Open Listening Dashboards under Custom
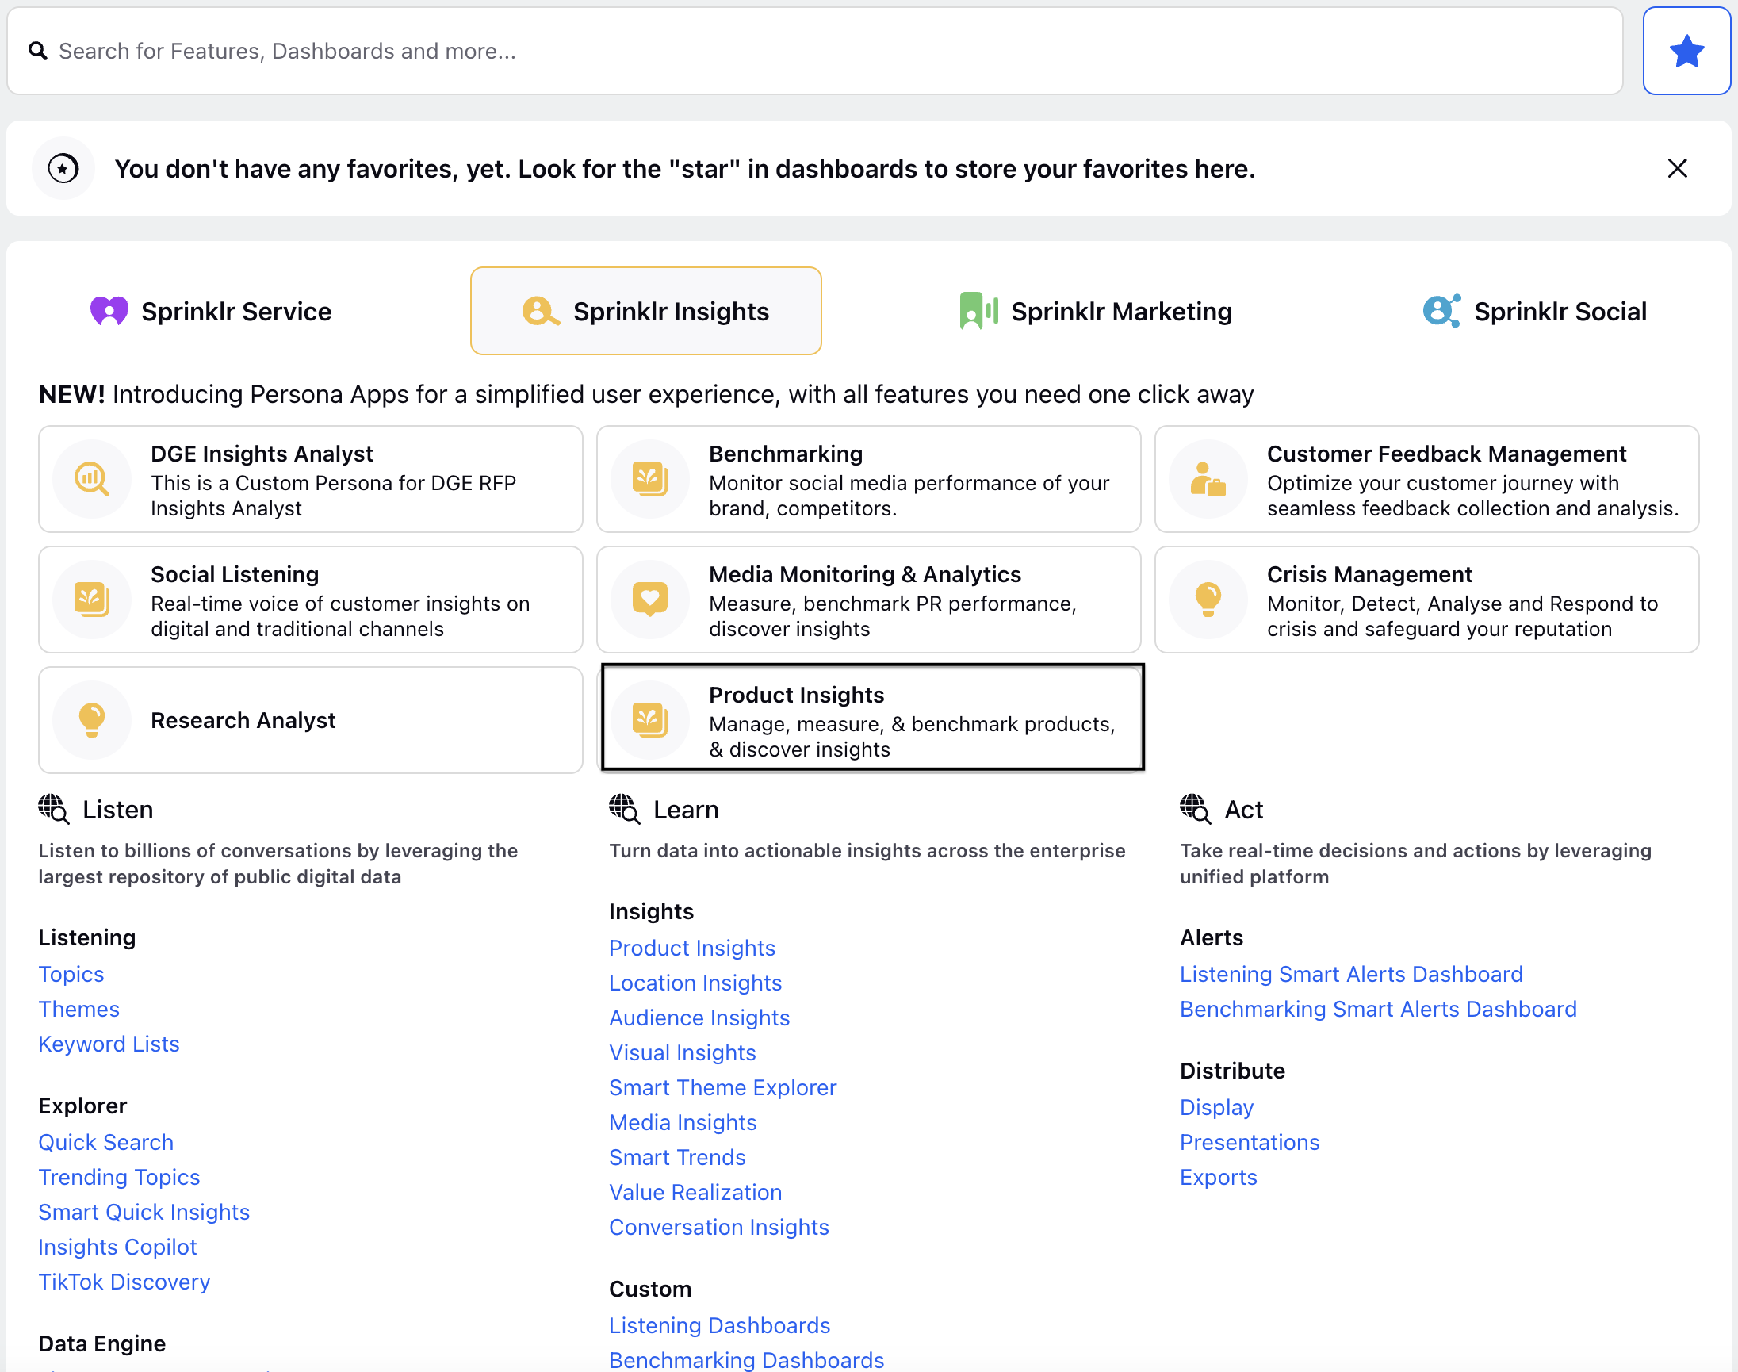Screen dimensions: 1738x1372 click(x=720, y=1325)
